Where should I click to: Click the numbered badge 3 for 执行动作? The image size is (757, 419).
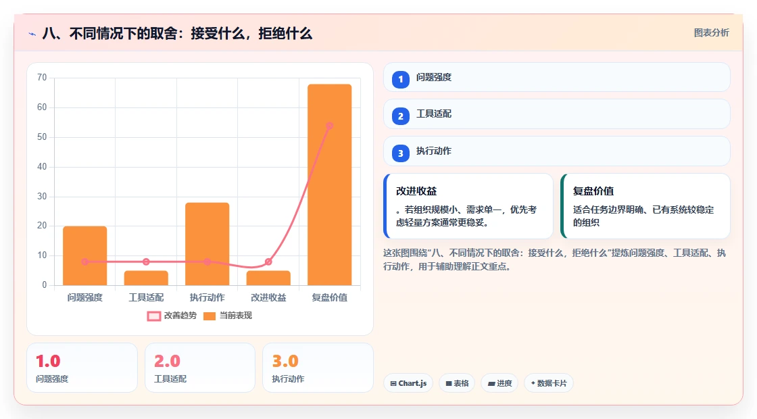click(x=401, y=153)
